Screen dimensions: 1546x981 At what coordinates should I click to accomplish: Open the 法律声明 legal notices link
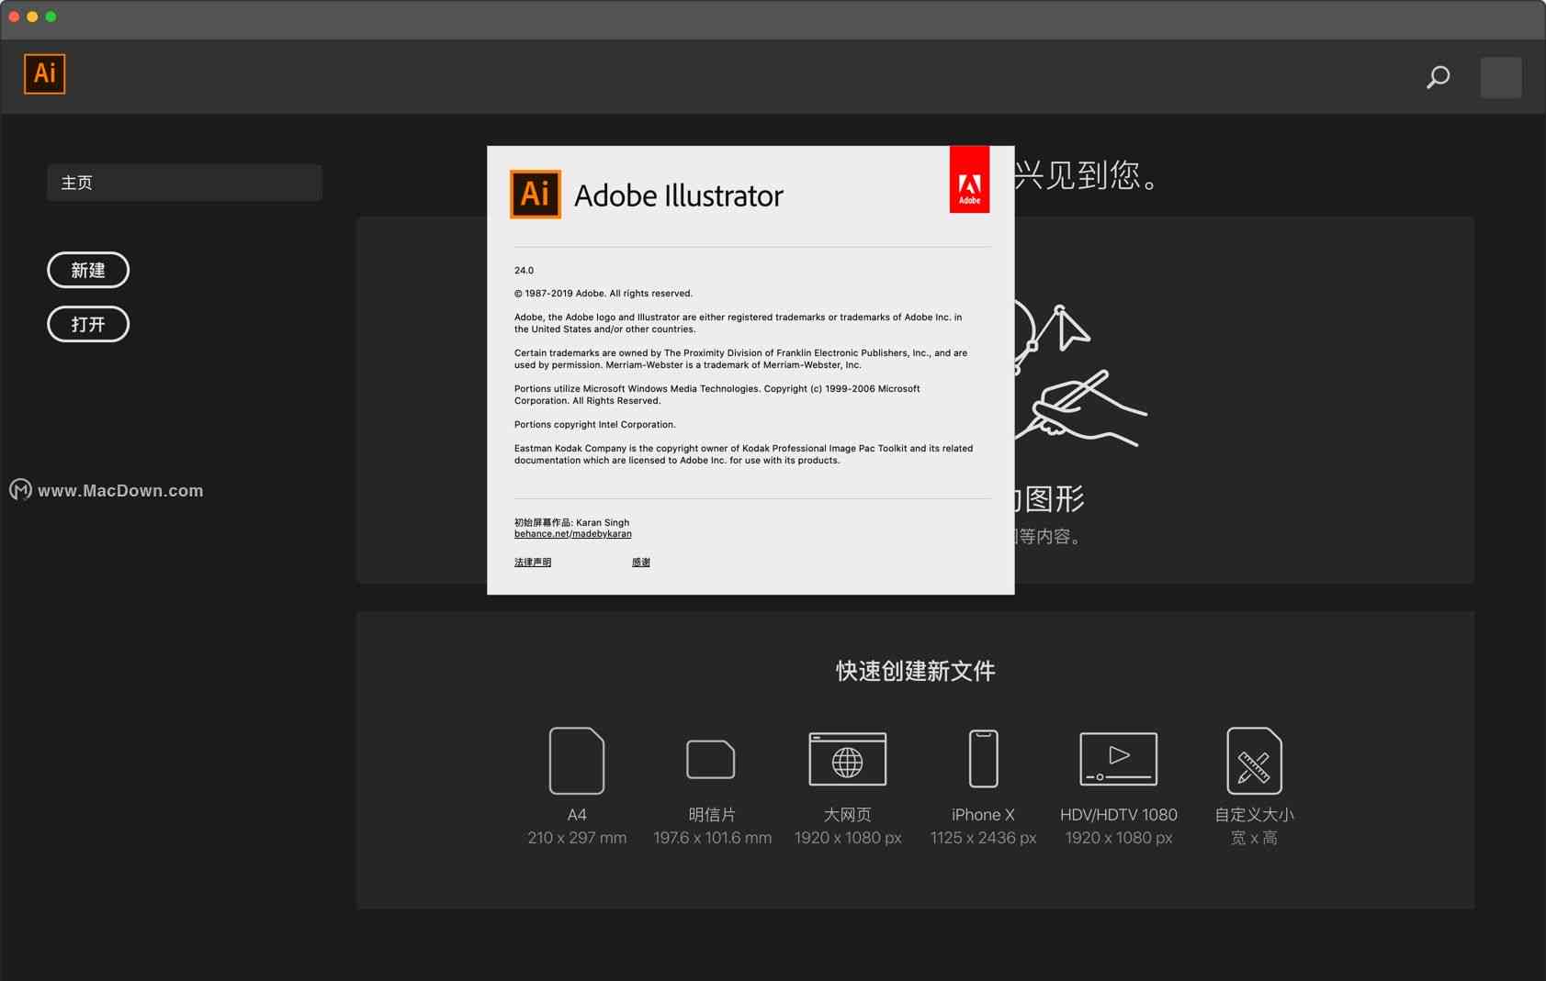(x=533, y=563)
